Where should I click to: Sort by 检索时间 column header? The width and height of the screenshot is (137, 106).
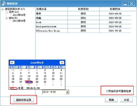115,9
